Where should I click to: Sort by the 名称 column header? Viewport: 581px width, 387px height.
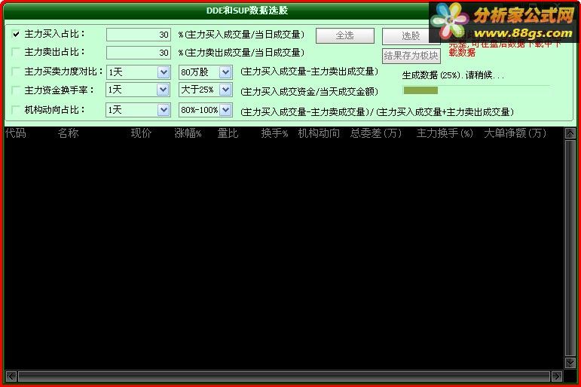click(68, 133)
